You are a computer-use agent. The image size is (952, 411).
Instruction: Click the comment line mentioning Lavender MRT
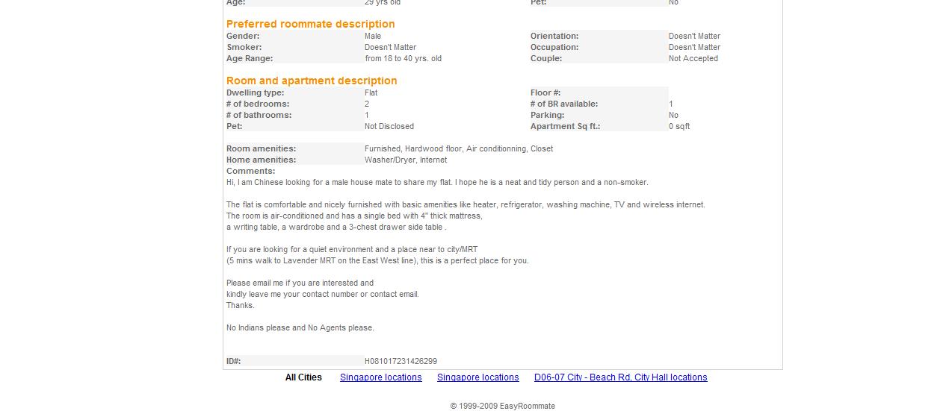[x=377, y=260]
